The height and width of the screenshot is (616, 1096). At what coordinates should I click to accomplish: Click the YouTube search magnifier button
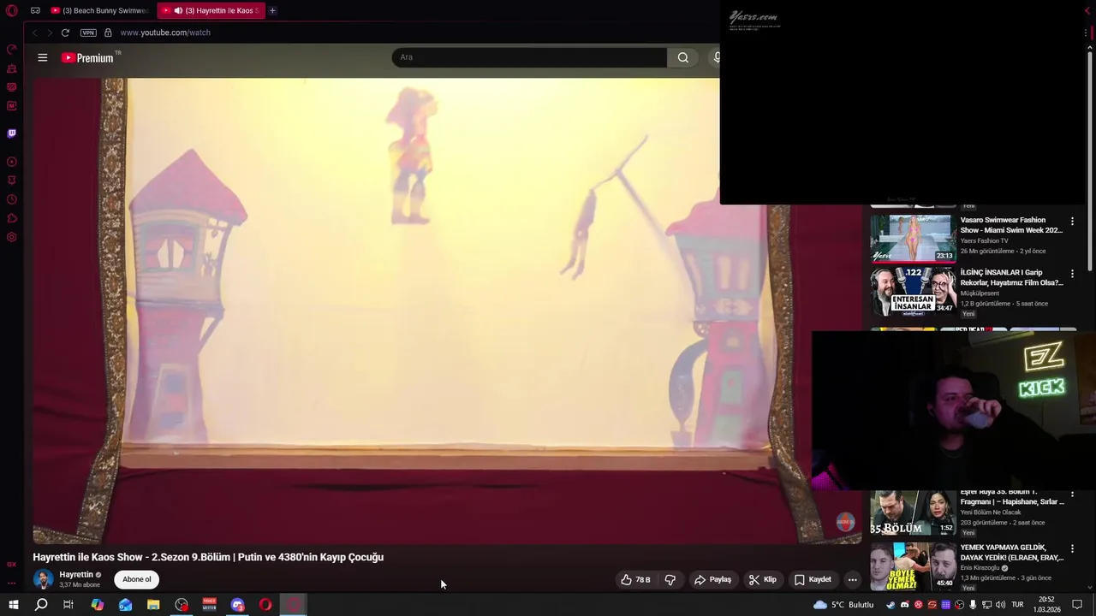click(682, 57)
